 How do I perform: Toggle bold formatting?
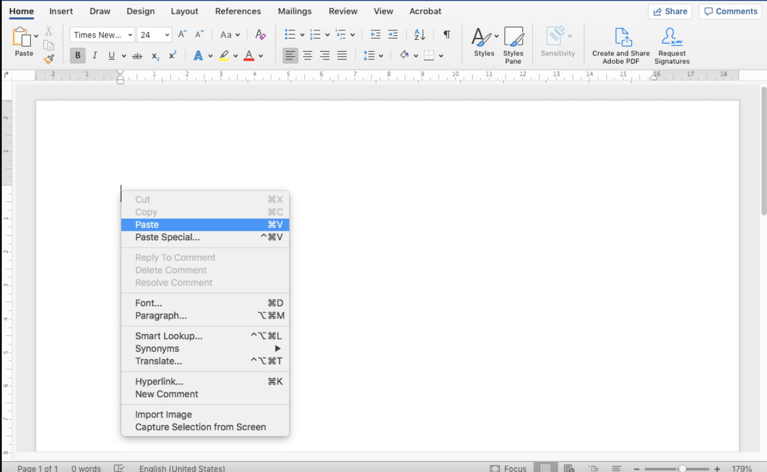(77, 55)
